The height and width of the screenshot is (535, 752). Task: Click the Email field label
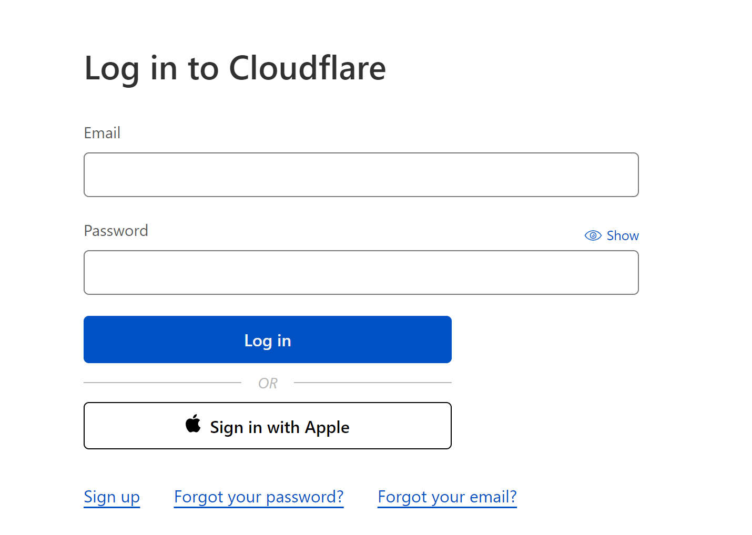[x=102, y=133]
